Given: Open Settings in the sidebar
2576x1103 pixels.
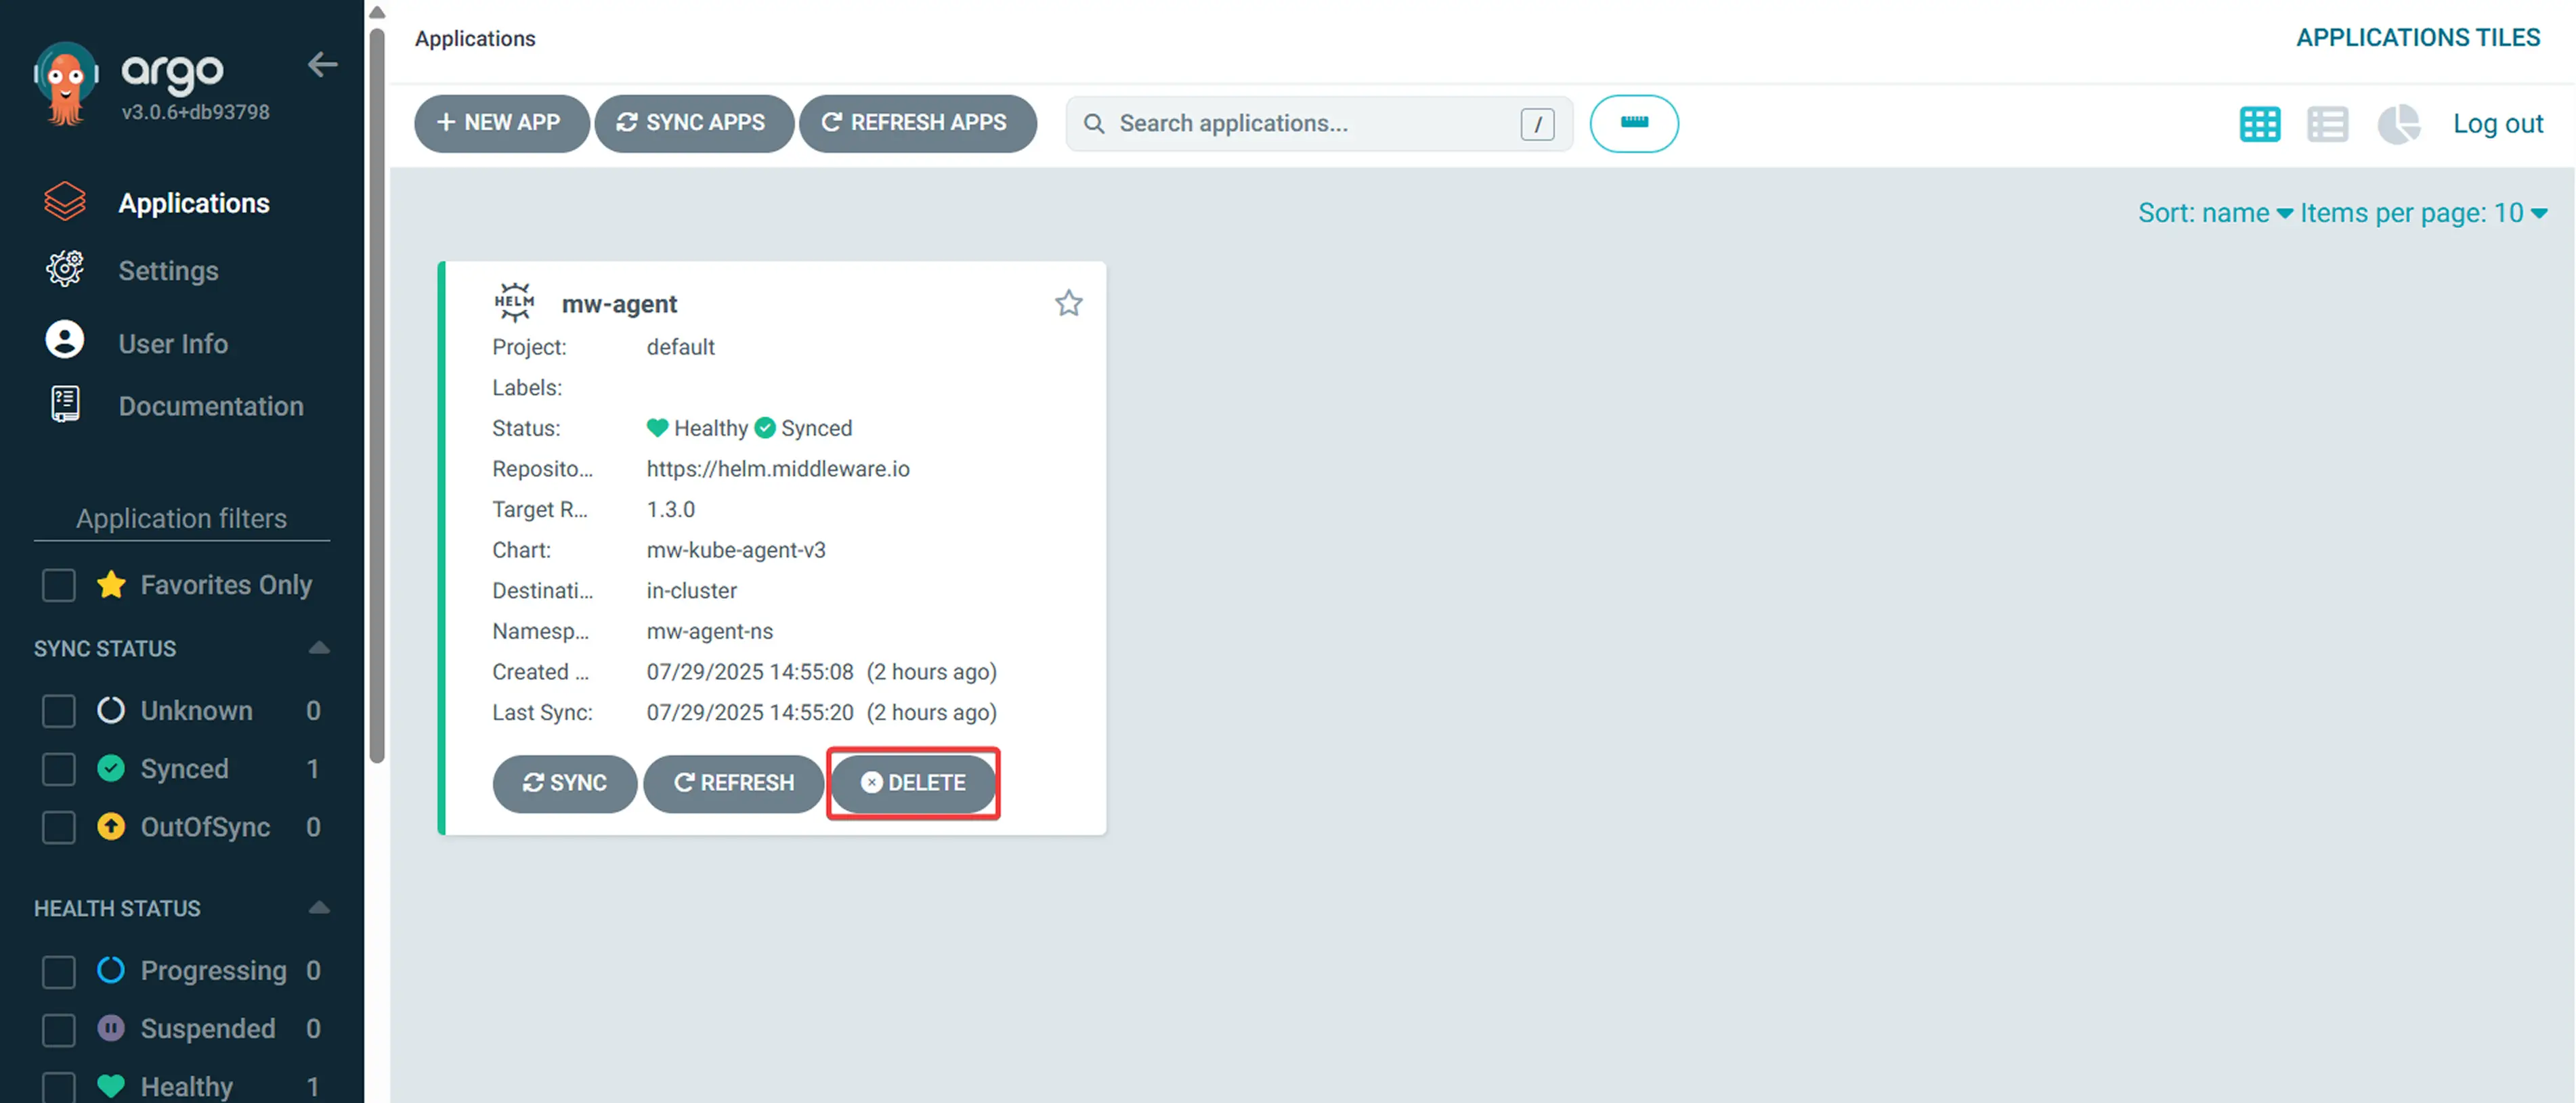Looking at the screenshot, I should click(168, 271).
